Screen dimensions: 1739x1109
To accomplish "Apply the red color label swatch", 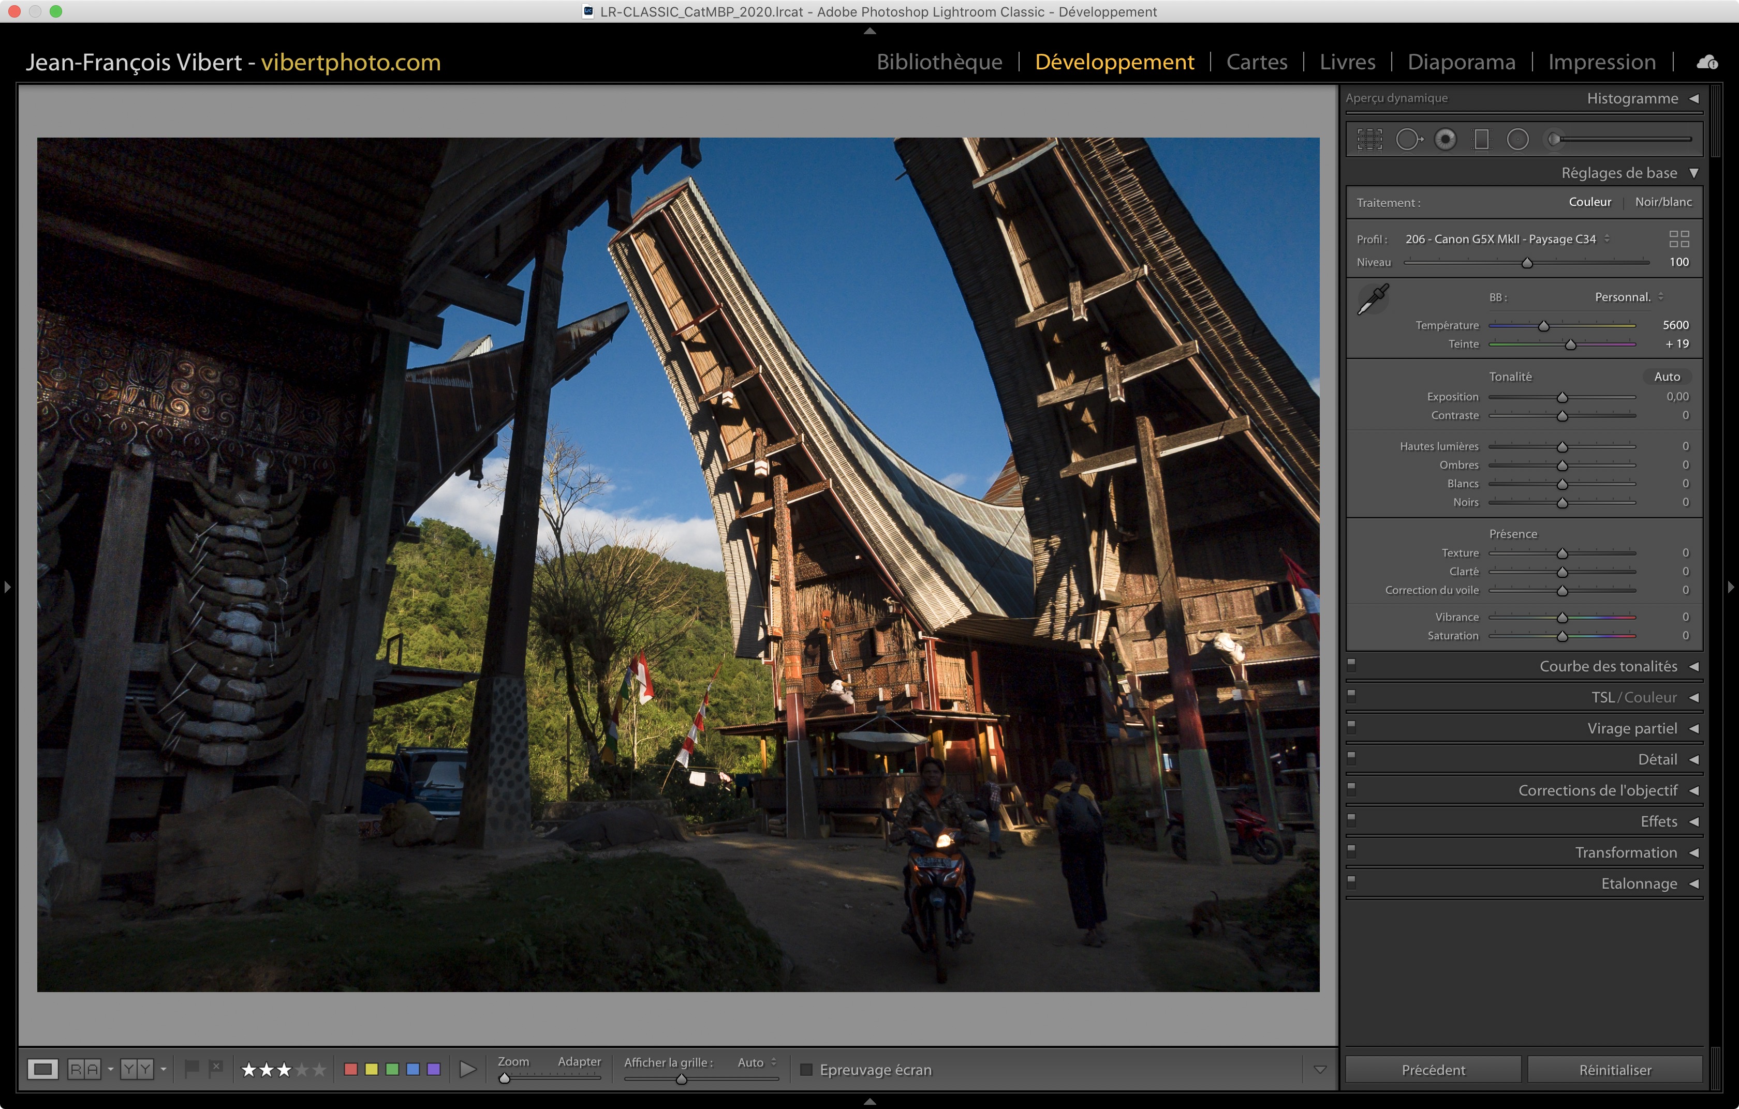I will (351, 1069).
